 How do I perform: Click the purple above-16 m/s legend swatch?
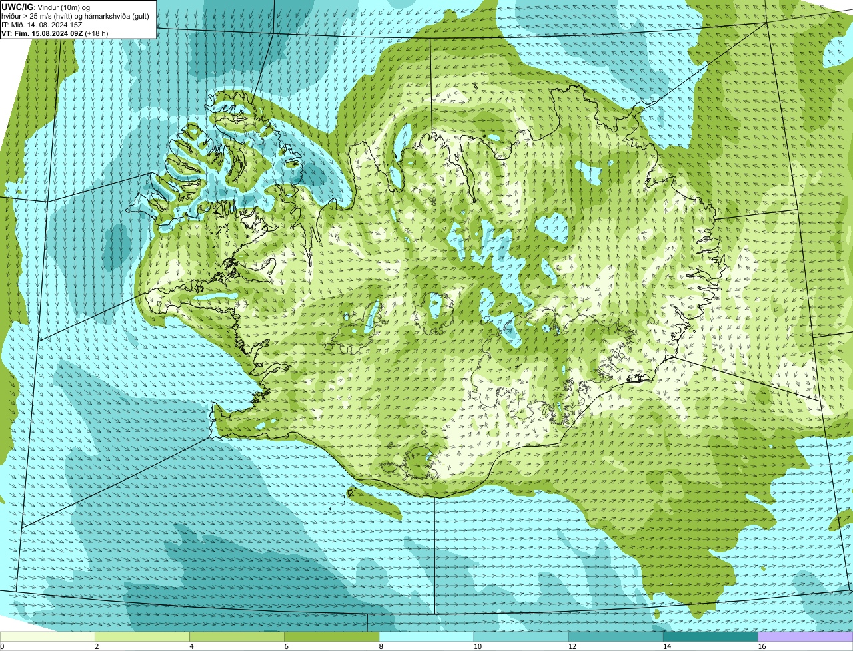point(806,637)
